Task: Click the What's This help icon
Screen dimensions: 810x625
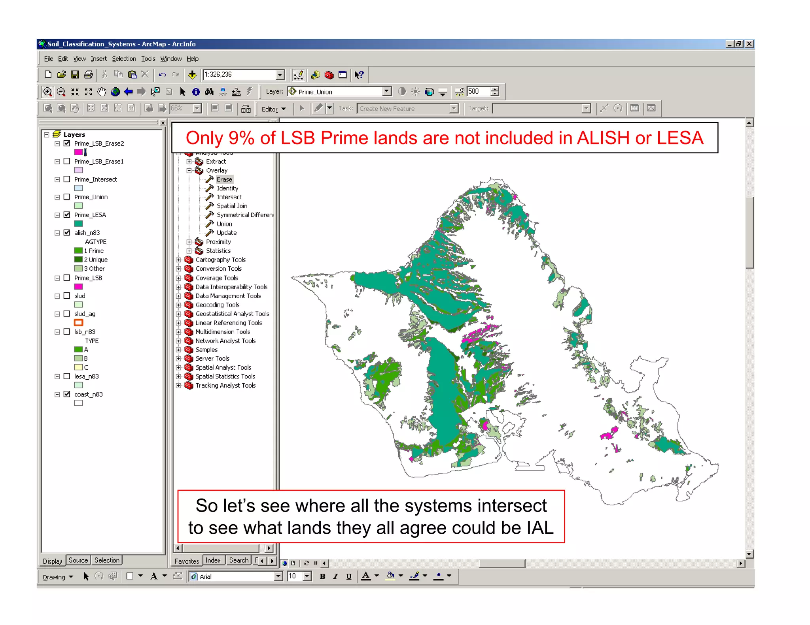Action: pos(359,75)
